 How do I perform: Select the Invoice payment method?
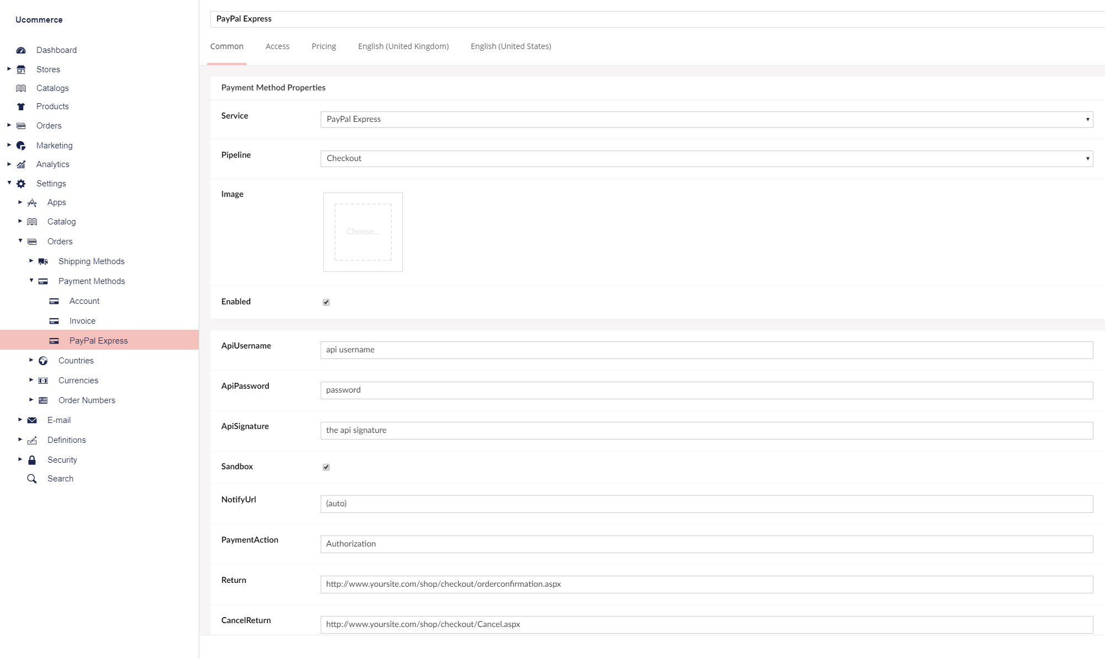[82, 321]
